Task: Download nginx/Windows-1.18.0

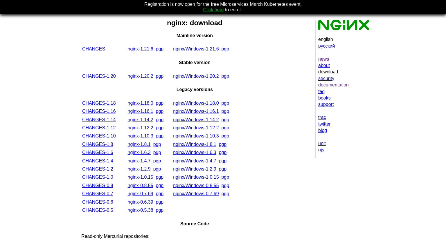Action: (x=196, y=103)
